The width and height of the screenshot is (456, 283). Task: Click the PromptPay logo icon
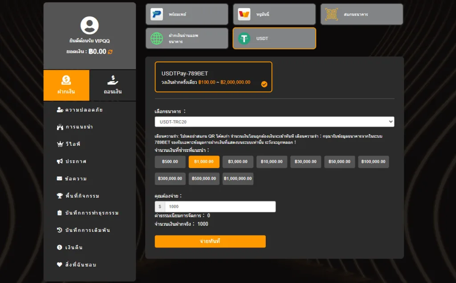[157, 14]
